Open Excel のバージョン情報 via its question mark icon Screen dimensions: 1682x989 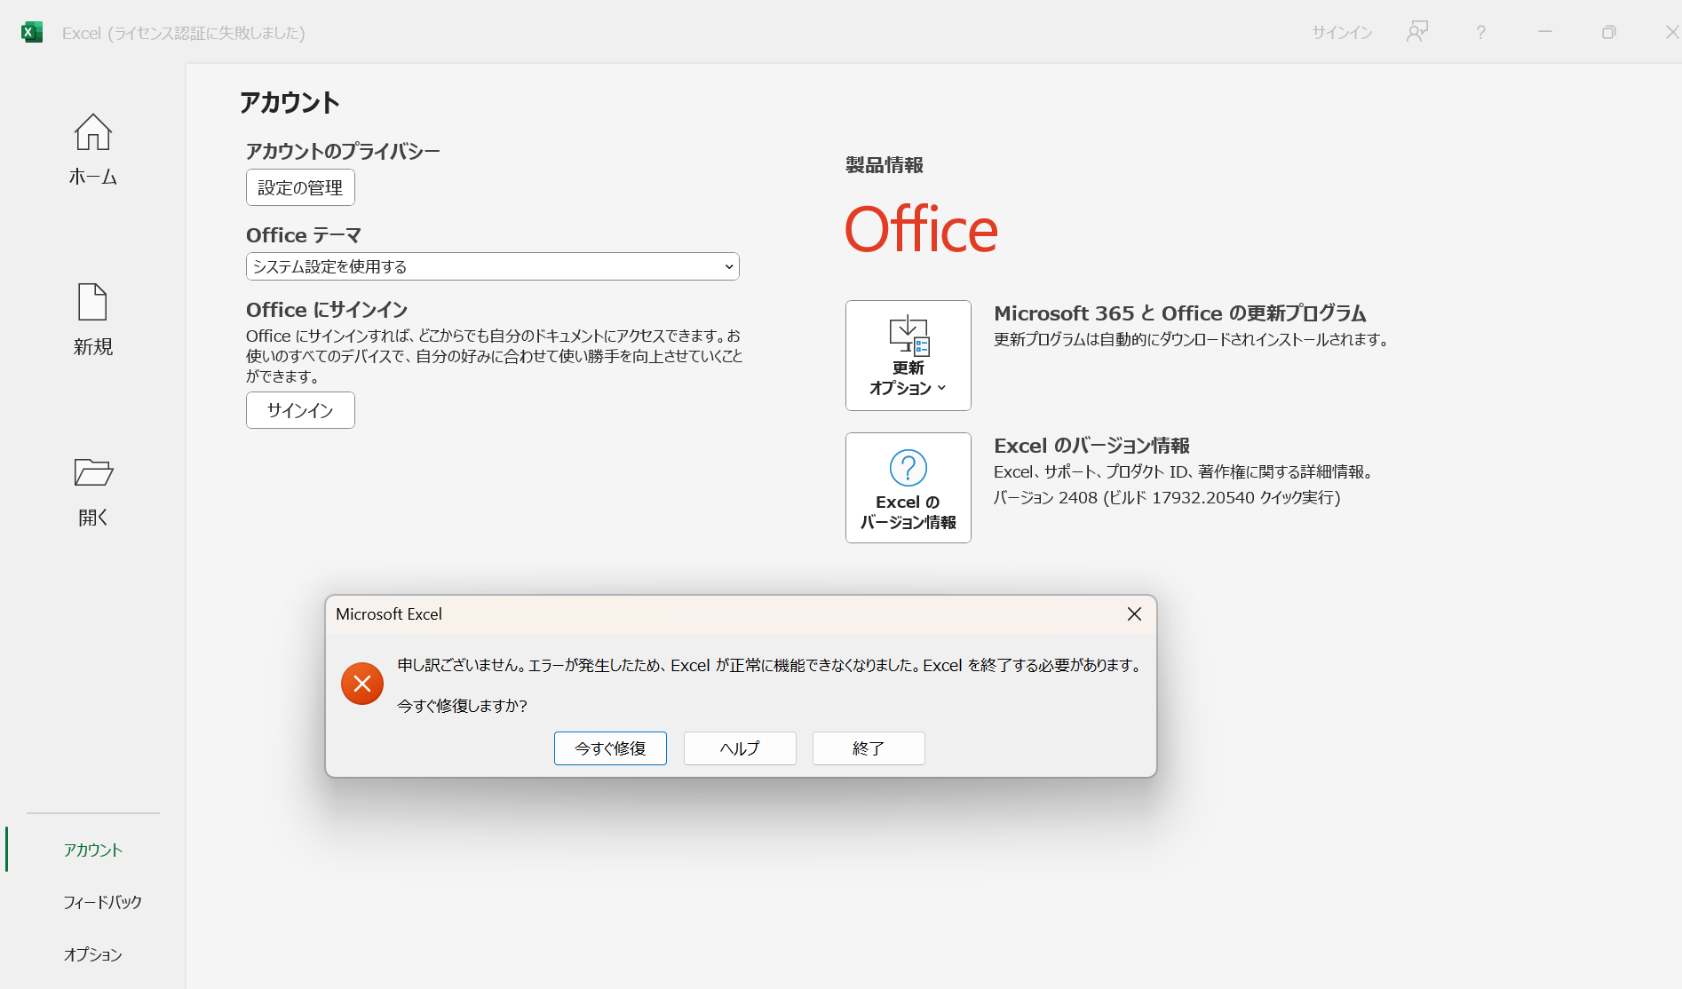(x=907, y=468)
